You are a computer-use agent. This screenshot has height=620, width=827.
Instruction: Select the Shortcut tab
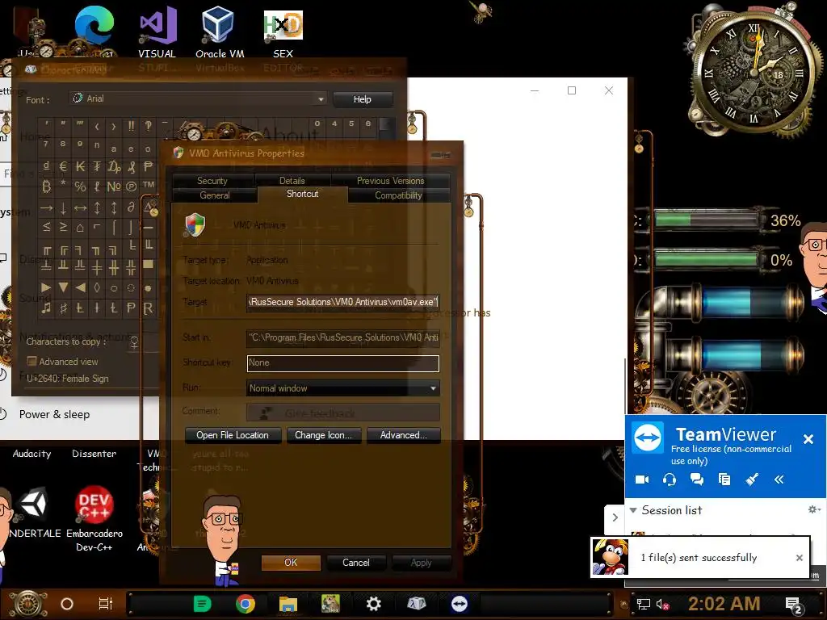click(x=302, y=194)
